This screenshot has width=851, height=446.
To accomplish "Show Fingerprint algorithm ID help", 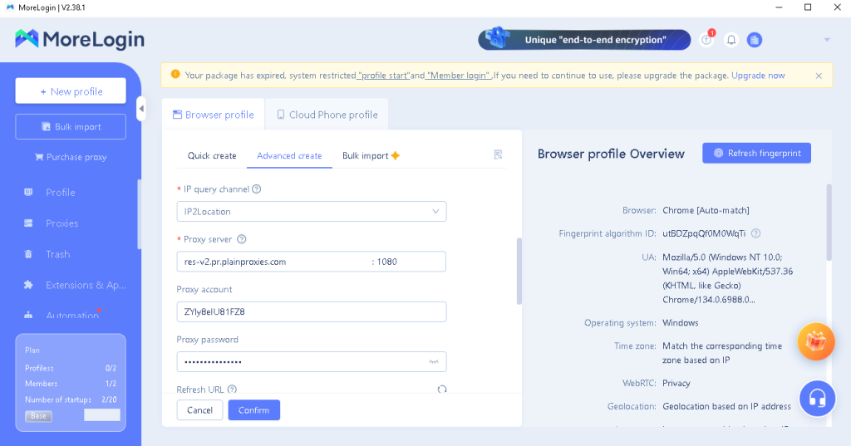I will tap(756, 233).
